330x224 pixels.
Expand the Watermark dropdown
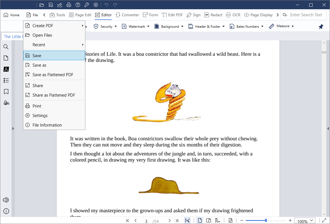pos(148,27)
